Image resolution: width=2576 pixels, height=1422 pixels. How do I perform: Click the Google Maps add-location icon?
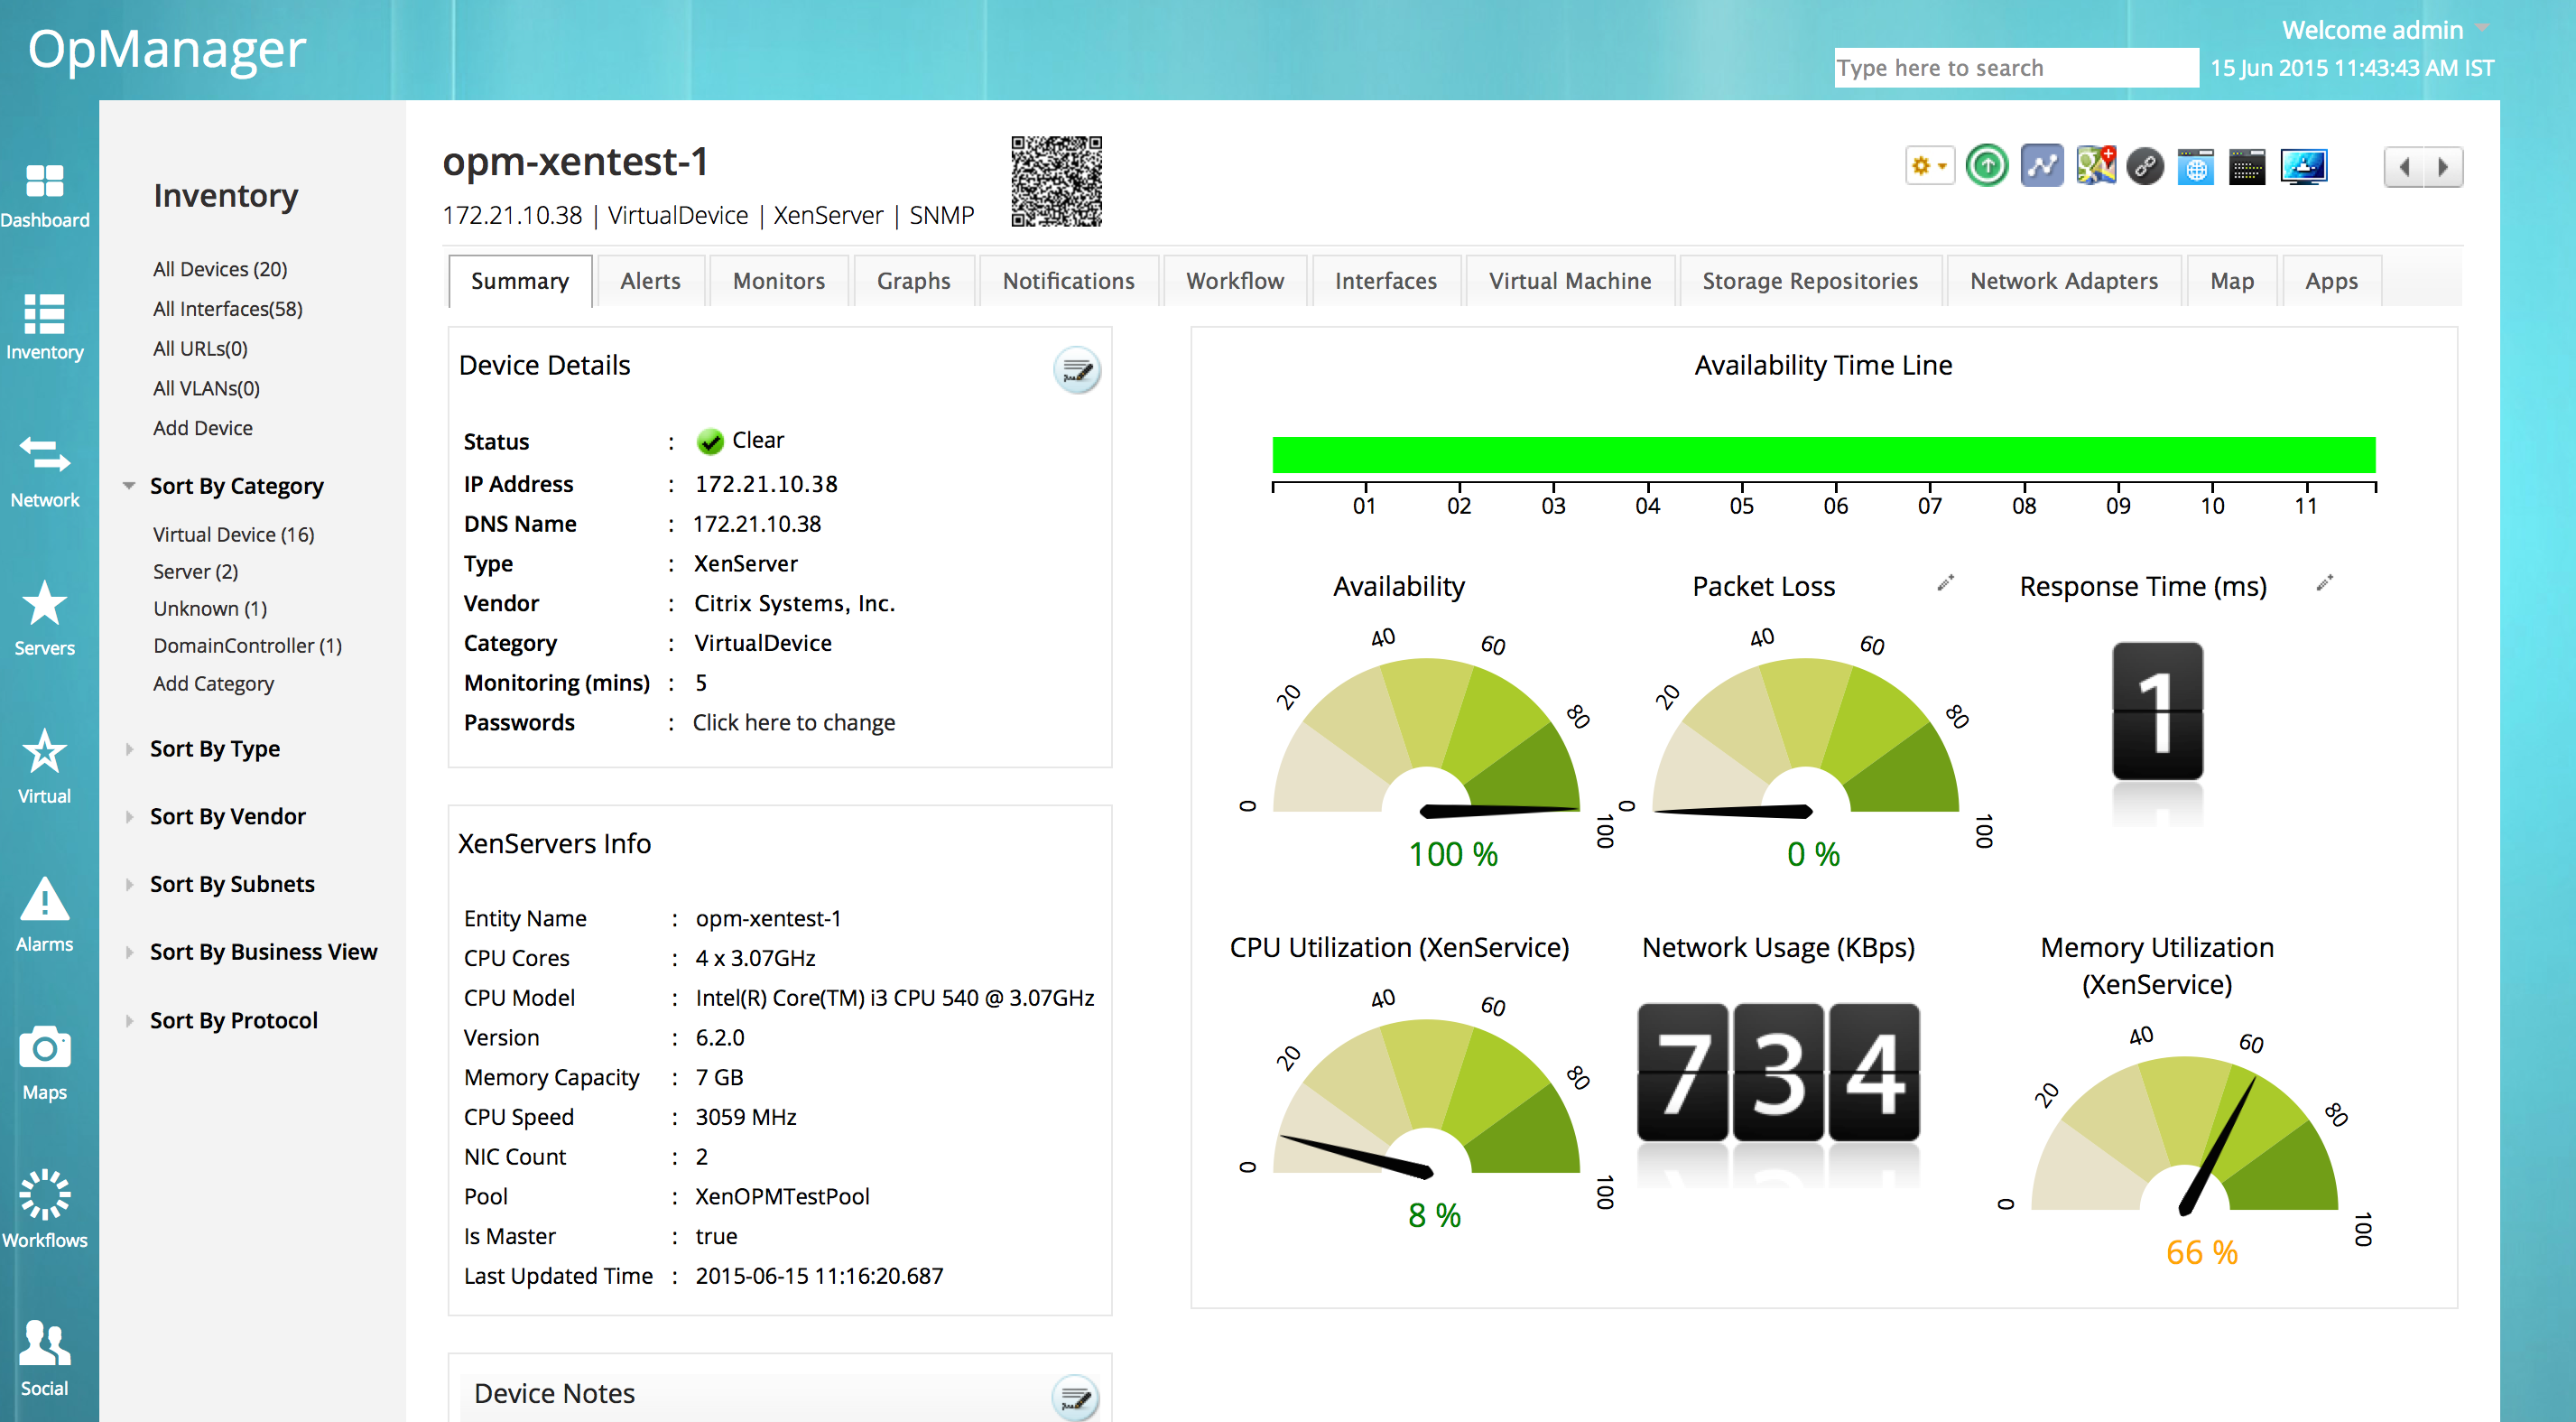[x=2095, y=166]
